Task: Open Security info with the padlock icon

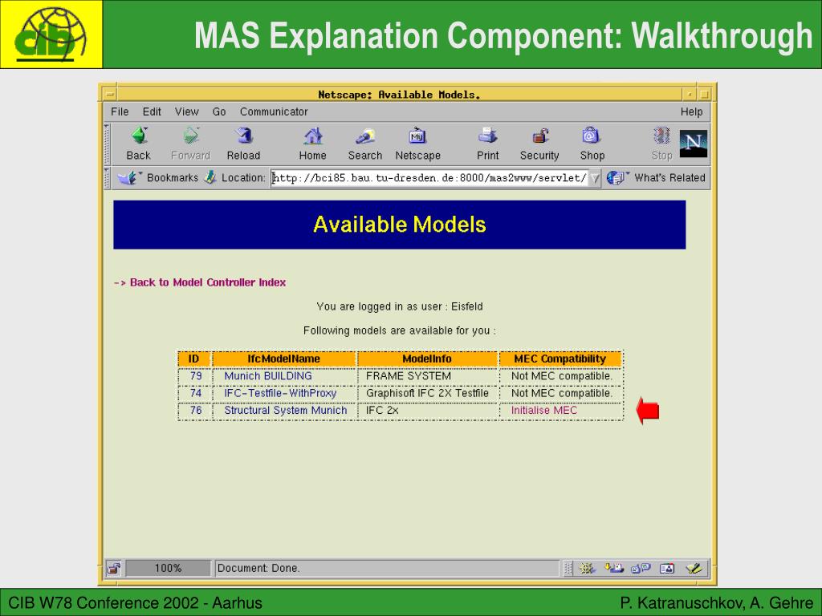Action: [540, 136]
